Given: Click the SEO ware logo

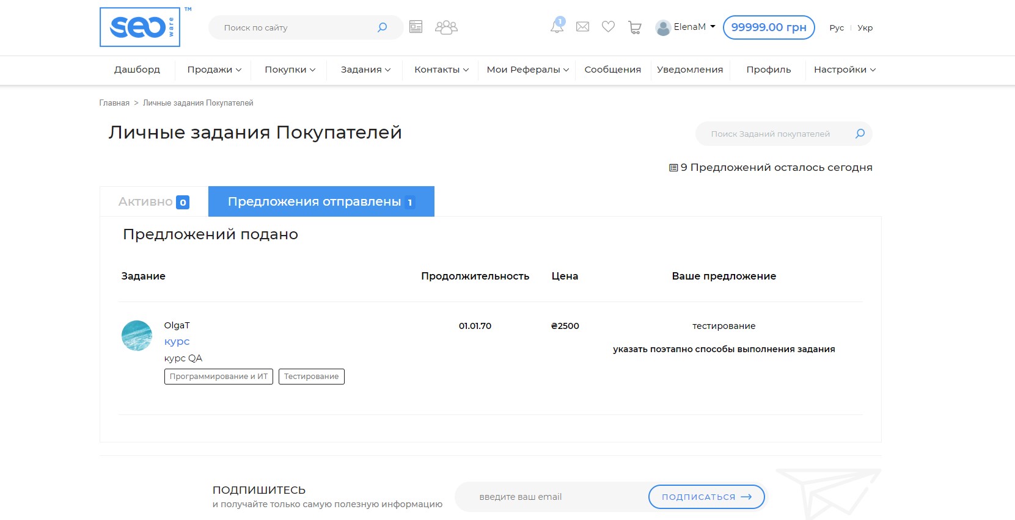Looking at the screenshot, I should pos(140,27).
